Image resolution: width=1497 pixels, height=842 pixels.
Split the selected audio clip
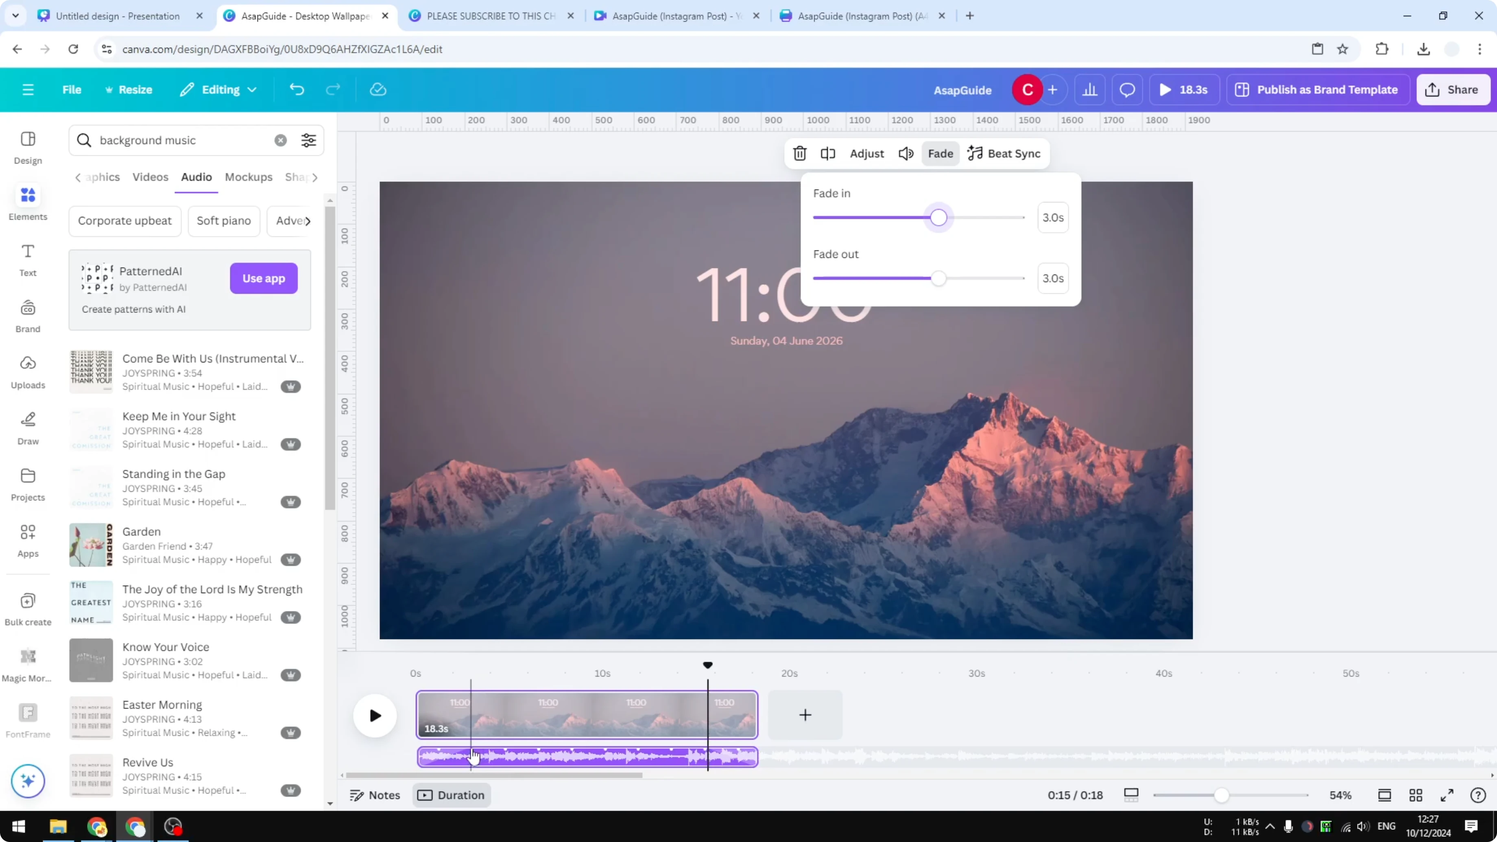(827, 153)
